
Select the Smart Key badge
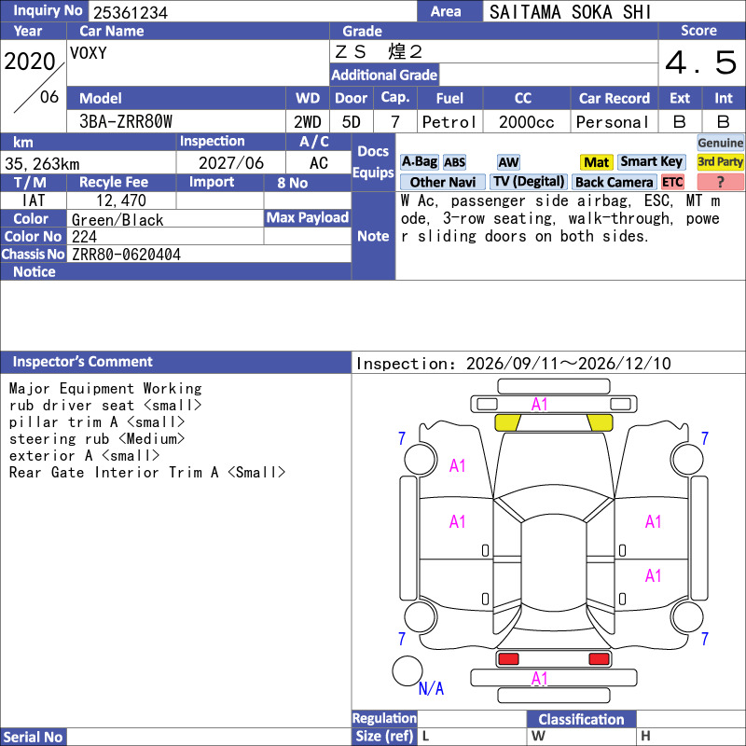coord(651,161)
